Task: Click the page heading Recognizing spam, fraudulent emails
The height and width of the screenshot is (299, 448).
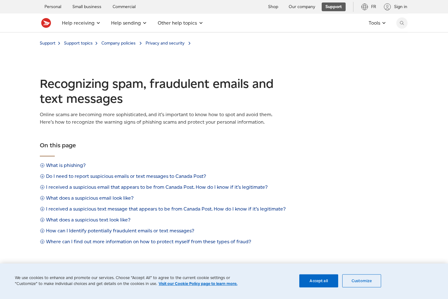Action: (156, 91)
